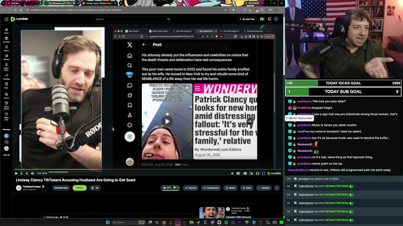The image size is (403, 226).
Task: Open video player settings gear
Action: point(232,173)
